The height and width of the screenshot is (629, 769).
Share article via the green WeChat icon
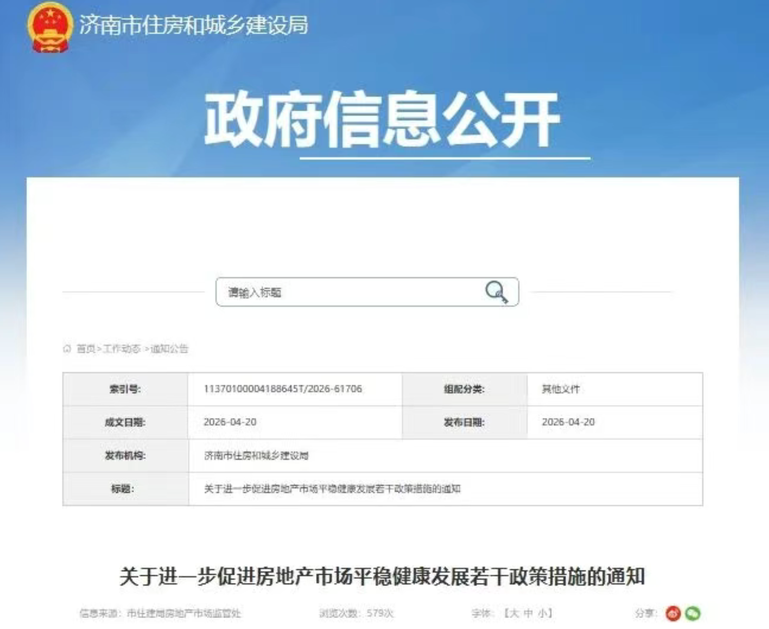tap(693, 613)
